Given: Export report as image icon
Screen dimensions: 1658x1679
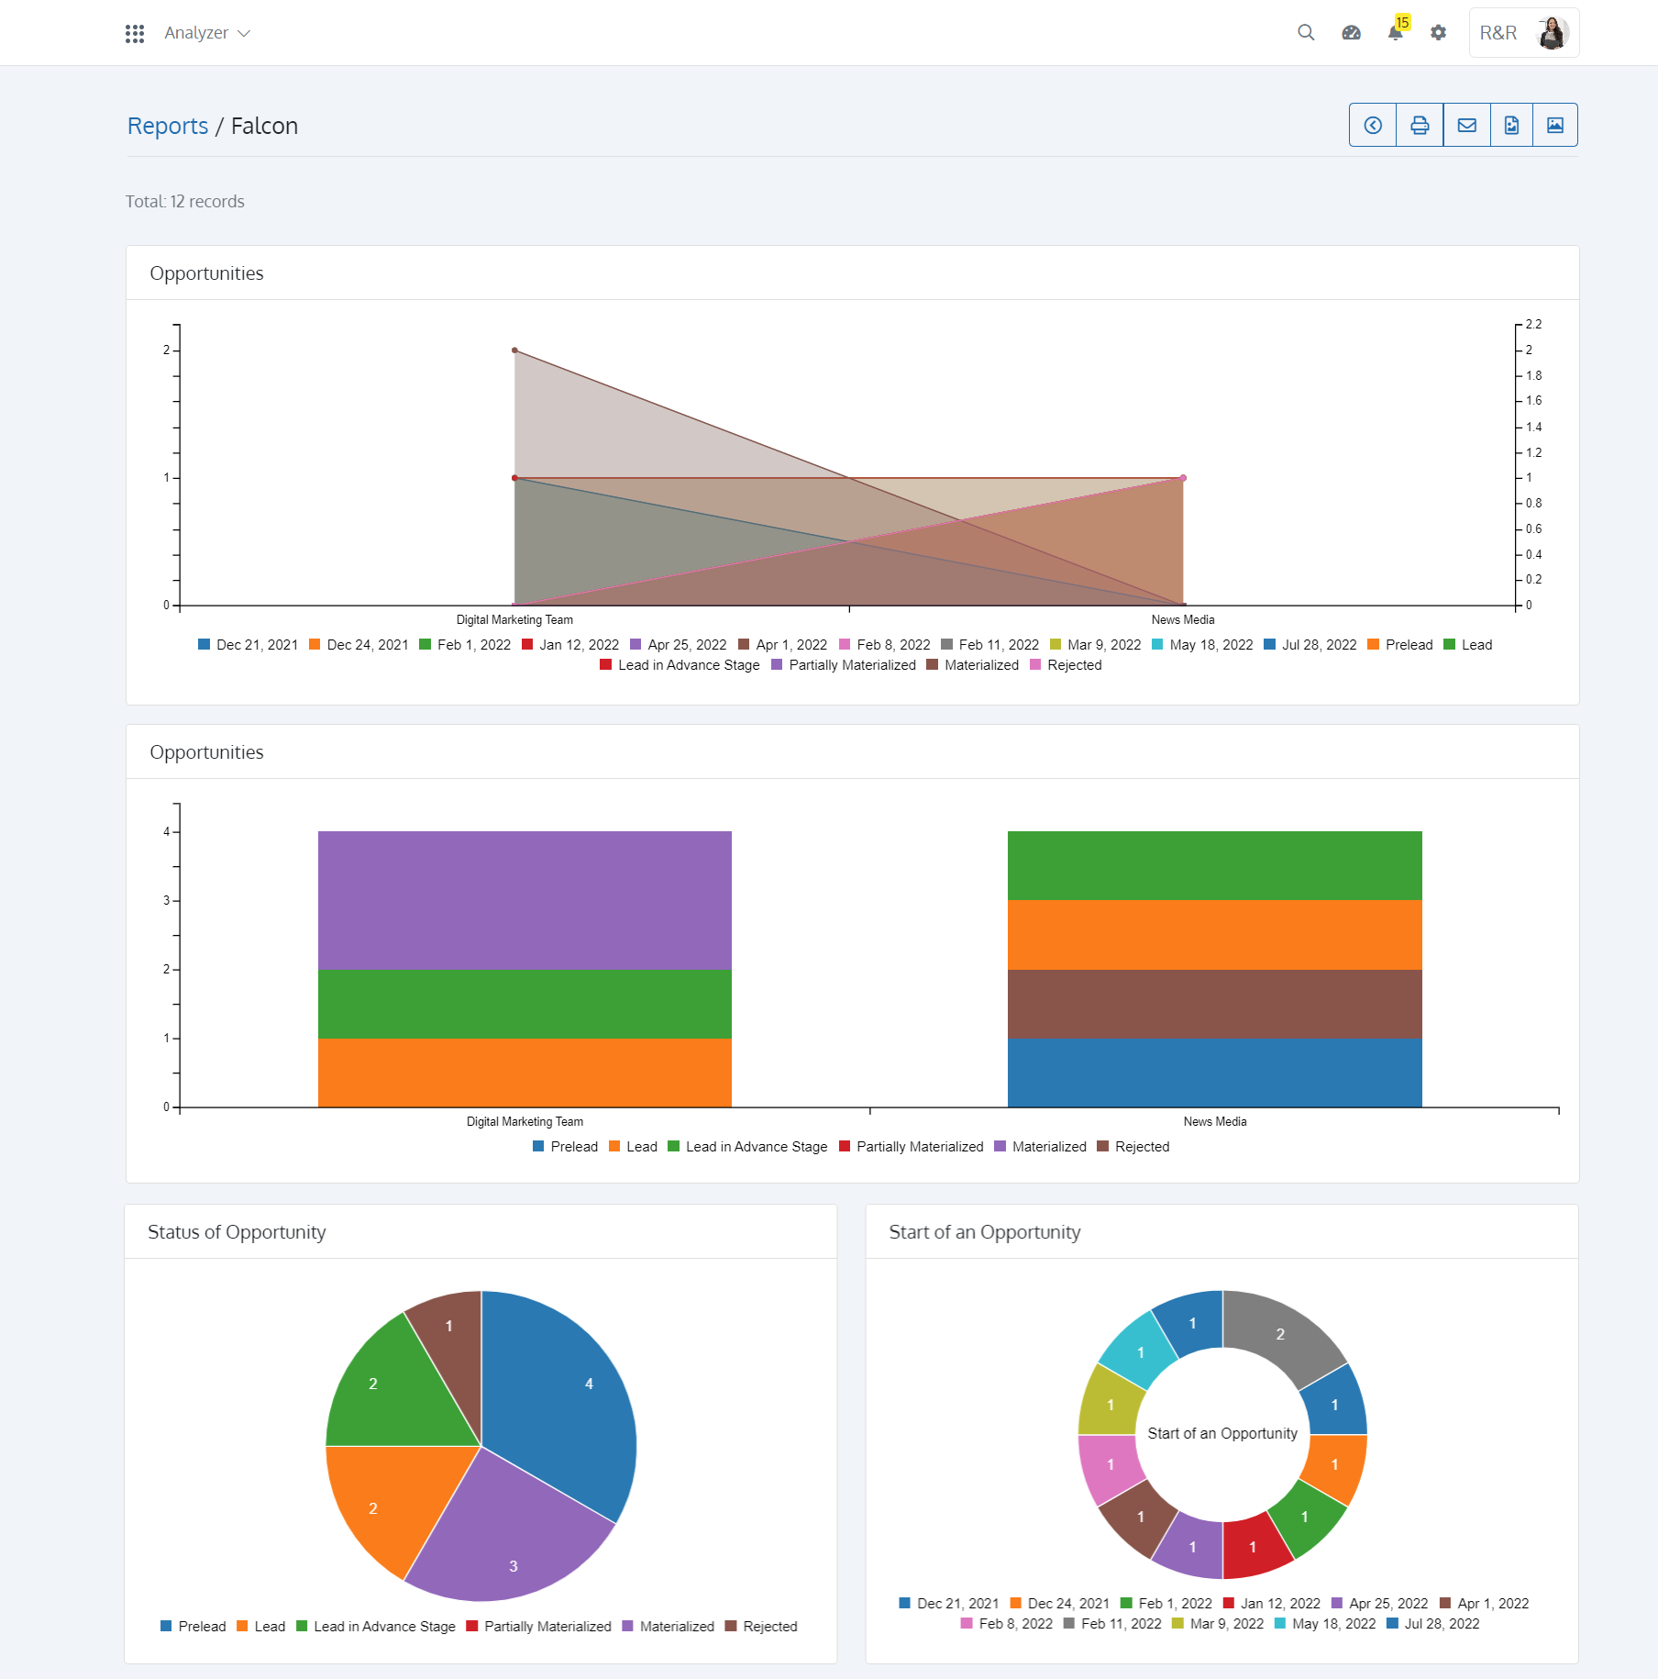Looking at the screenshot, I should (x=1555, y=125).
